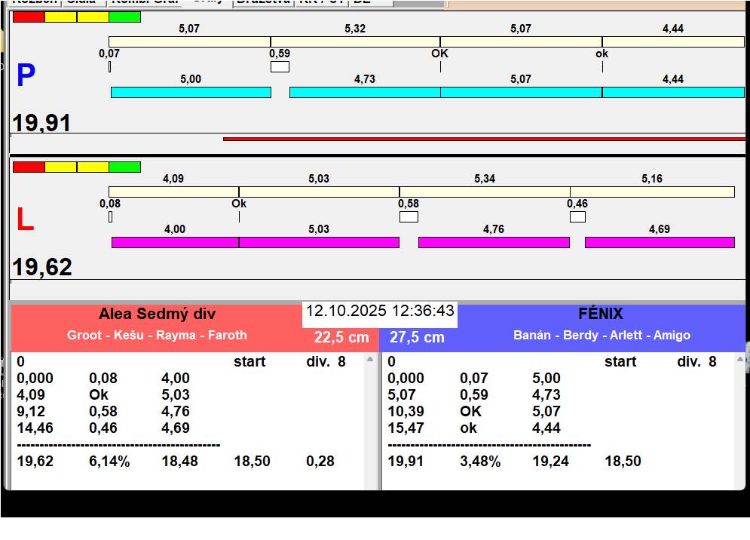Click the Banán - Berdy - Arlett - Amigo lineup
This screenshot has height=540, width=750.
[602, 335]
